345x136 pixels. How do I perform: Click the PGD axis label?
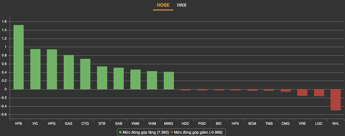202,124
